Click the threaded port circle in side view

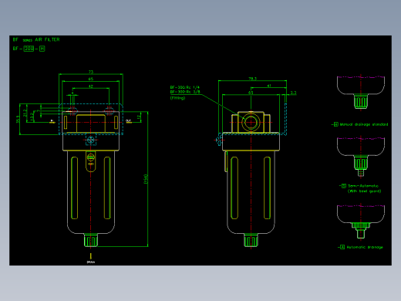coord(251,122)
